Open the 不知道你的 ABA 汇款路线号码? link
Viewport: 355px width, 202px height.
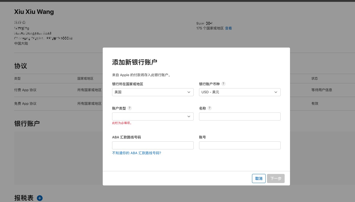pos(136,153)
